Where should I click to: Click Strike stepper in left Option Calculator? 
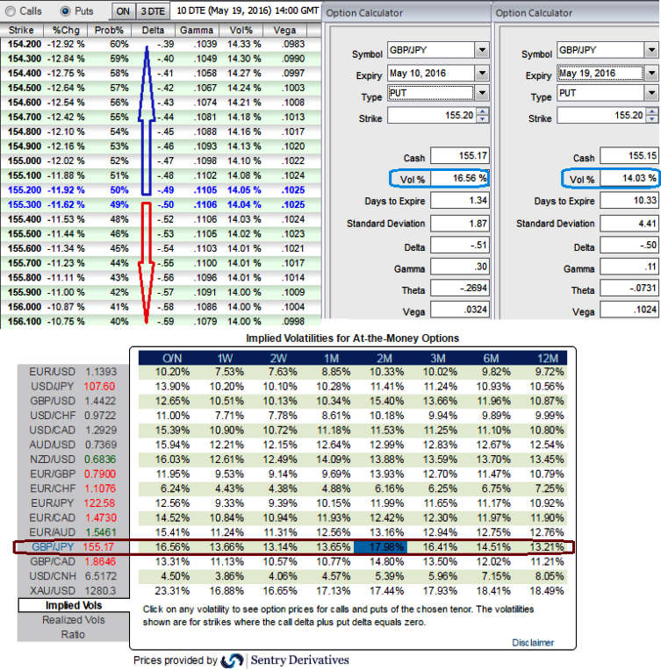(x=482, y=115)
